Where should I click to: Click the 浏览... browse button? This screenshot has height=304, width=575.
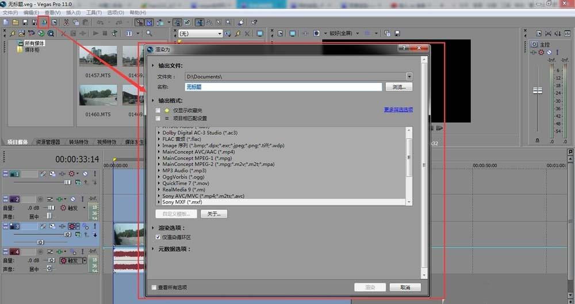(x=398, y=87)
